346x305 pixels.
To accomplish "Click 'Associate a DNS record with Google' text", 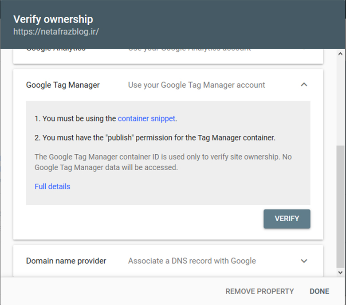I will (x=192, y=261).
